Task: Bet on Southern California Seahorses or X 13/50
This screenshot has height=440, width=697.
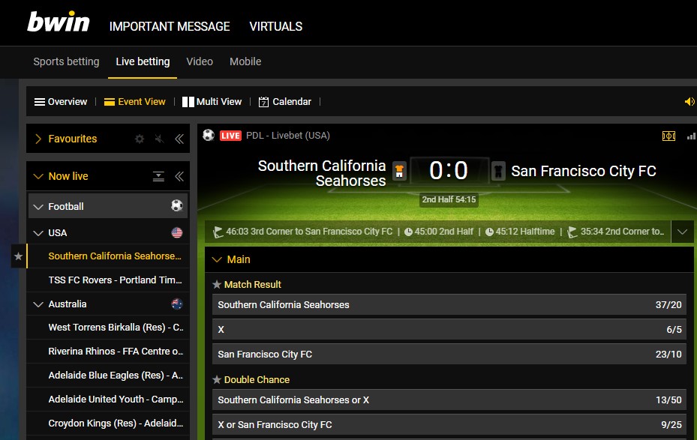Action: pyautogui.click(x=449, y=400)
